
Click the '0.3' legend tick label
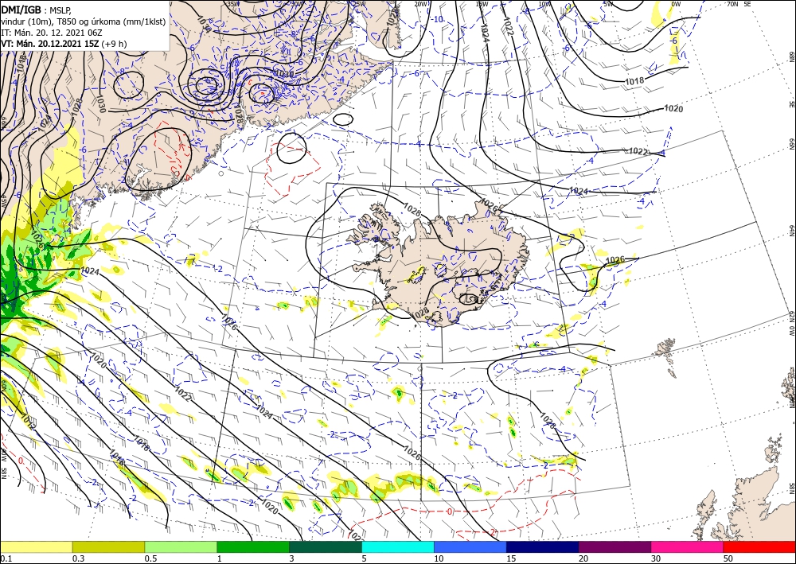[78, 558]
